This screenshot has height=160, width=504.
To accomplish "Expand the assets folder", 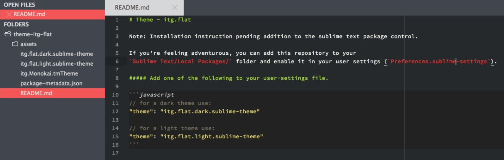I will click(x=15, y=44).
